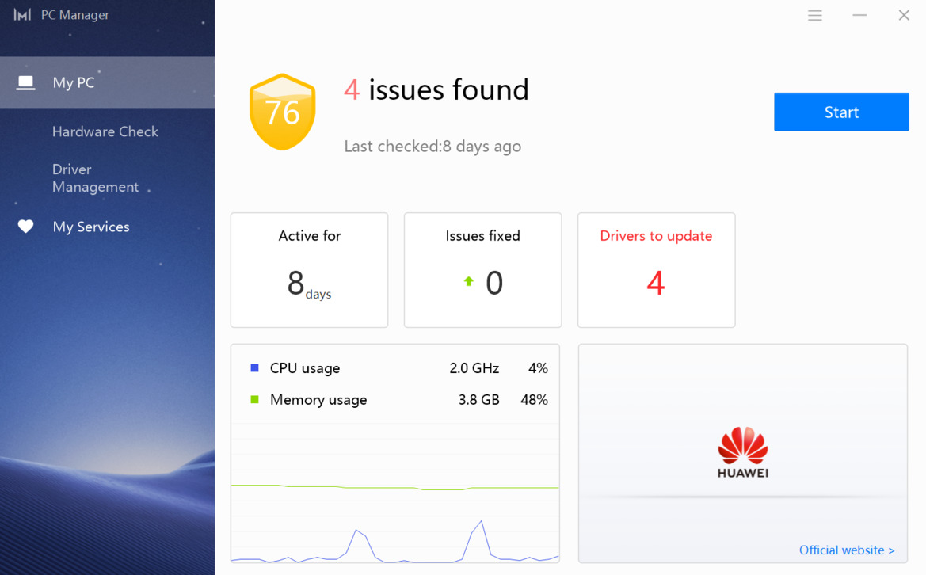Click "Last checked:8 days ago" text
This screenshot has height=575, width=926.
click(x=433, y=147)
